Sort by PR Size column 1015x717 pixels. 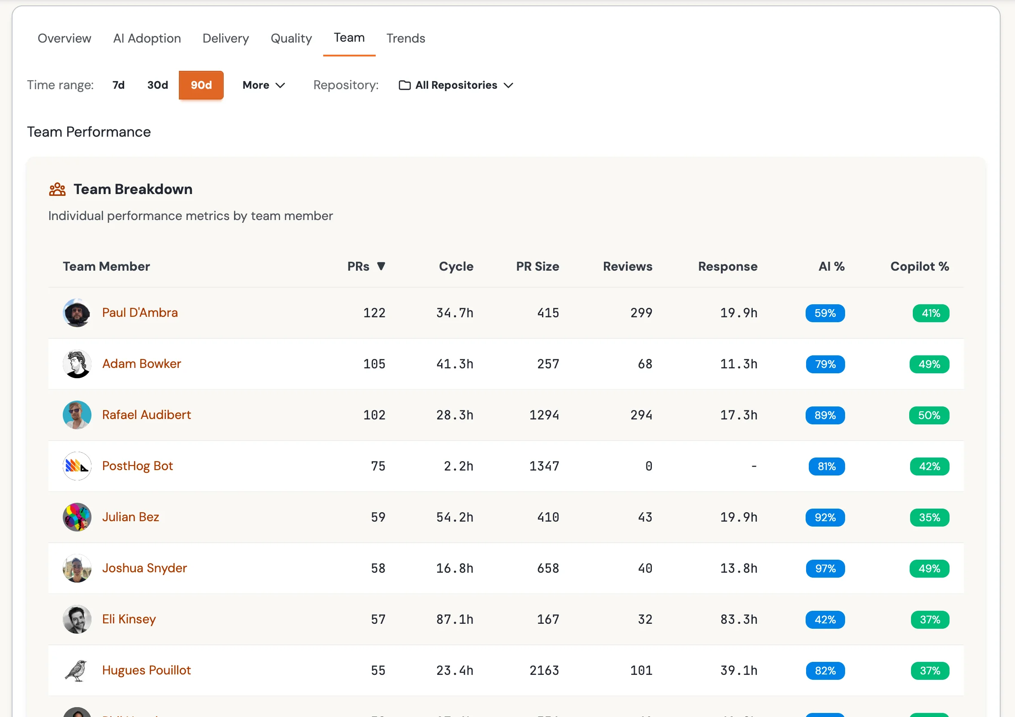(538, 267)
